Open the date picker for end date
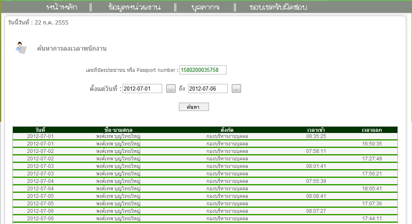Image resolution: width=412 pixels, height=224 pixels. coord(236,89)
